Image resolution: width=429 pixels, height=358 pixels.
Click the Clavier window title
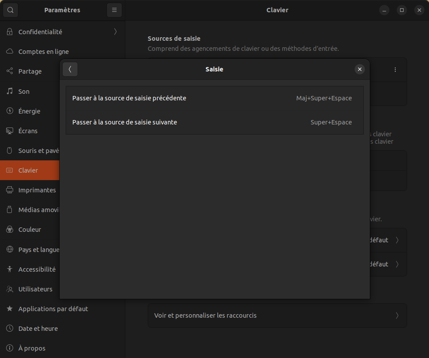point(277,10)
